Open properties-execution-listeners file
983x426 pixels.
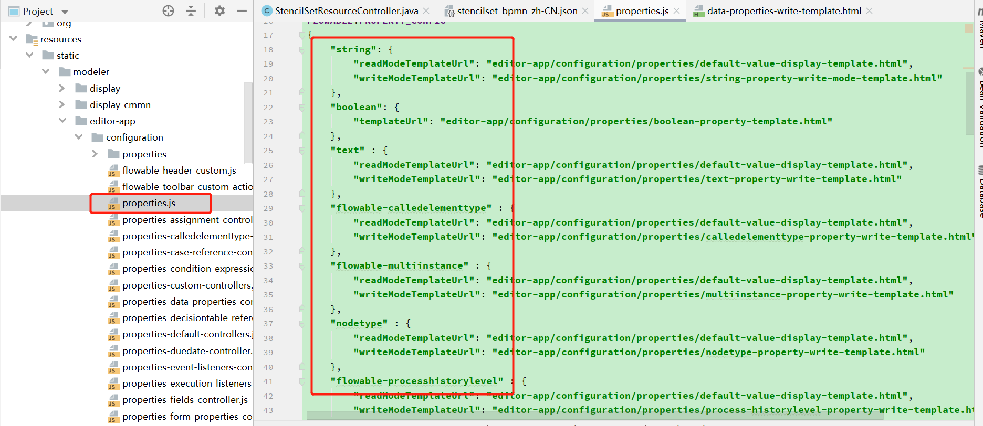(187, 383)
